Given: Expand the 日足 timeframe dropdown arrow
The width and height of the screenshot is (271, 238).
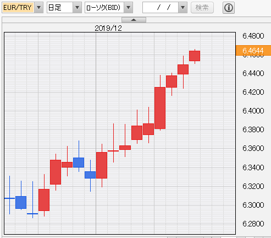Looking at the screenshot, I should coord(78,8).
